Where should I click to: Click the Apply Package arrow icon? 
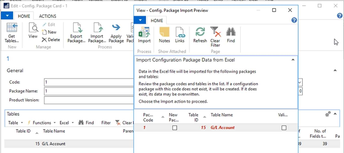[x=116, y=28]
